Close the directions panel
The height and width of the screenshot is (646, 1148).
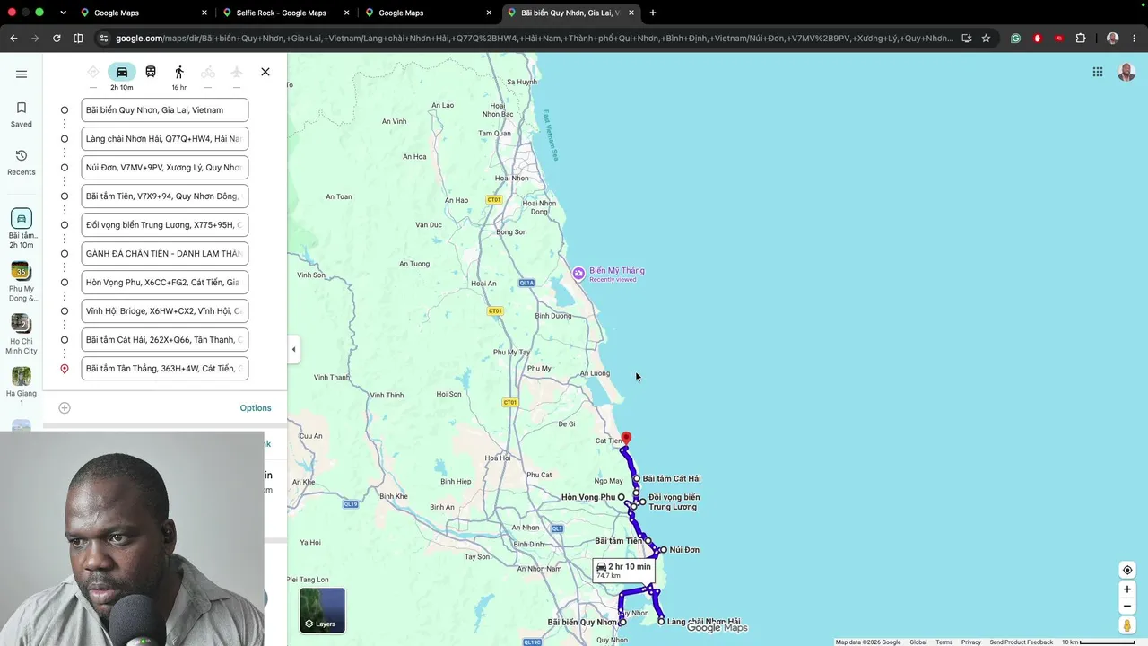(265, 72)
